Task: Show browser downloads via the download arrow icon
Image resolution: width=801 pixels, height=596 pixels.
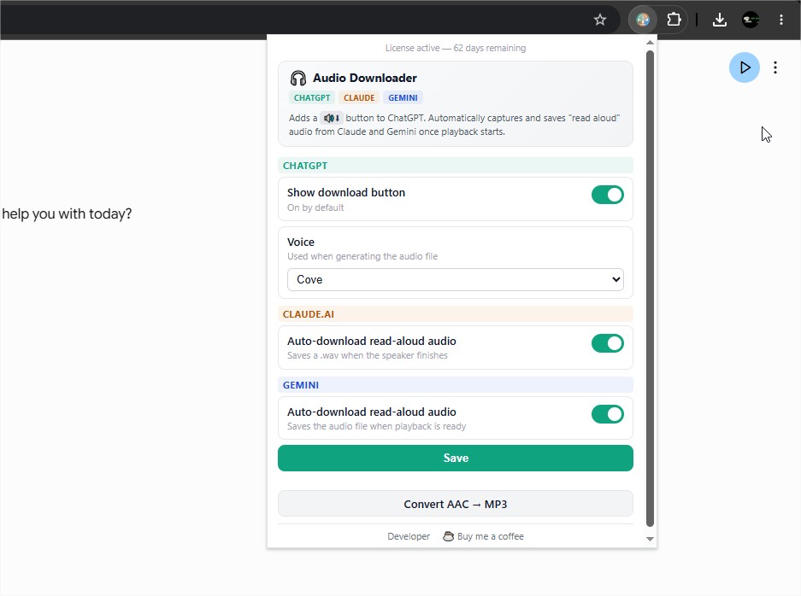Action: [719, 20]
